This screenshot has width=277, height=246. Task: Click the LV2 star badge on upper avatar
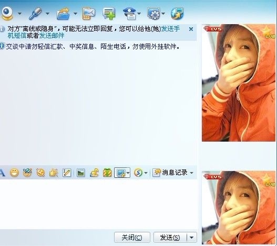pos(269,32)
